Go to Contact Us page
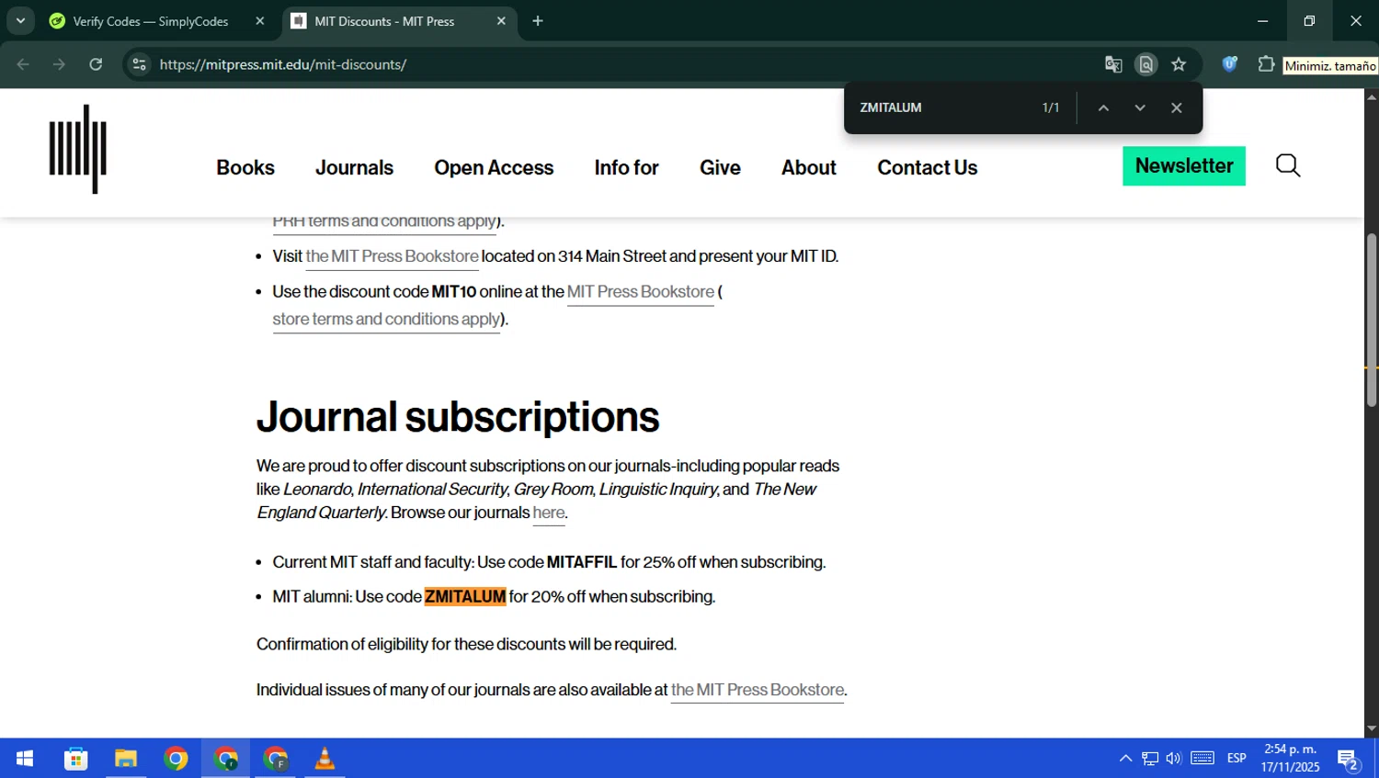The width and height of the screenshot is (1379, 778). coord(927,167)
